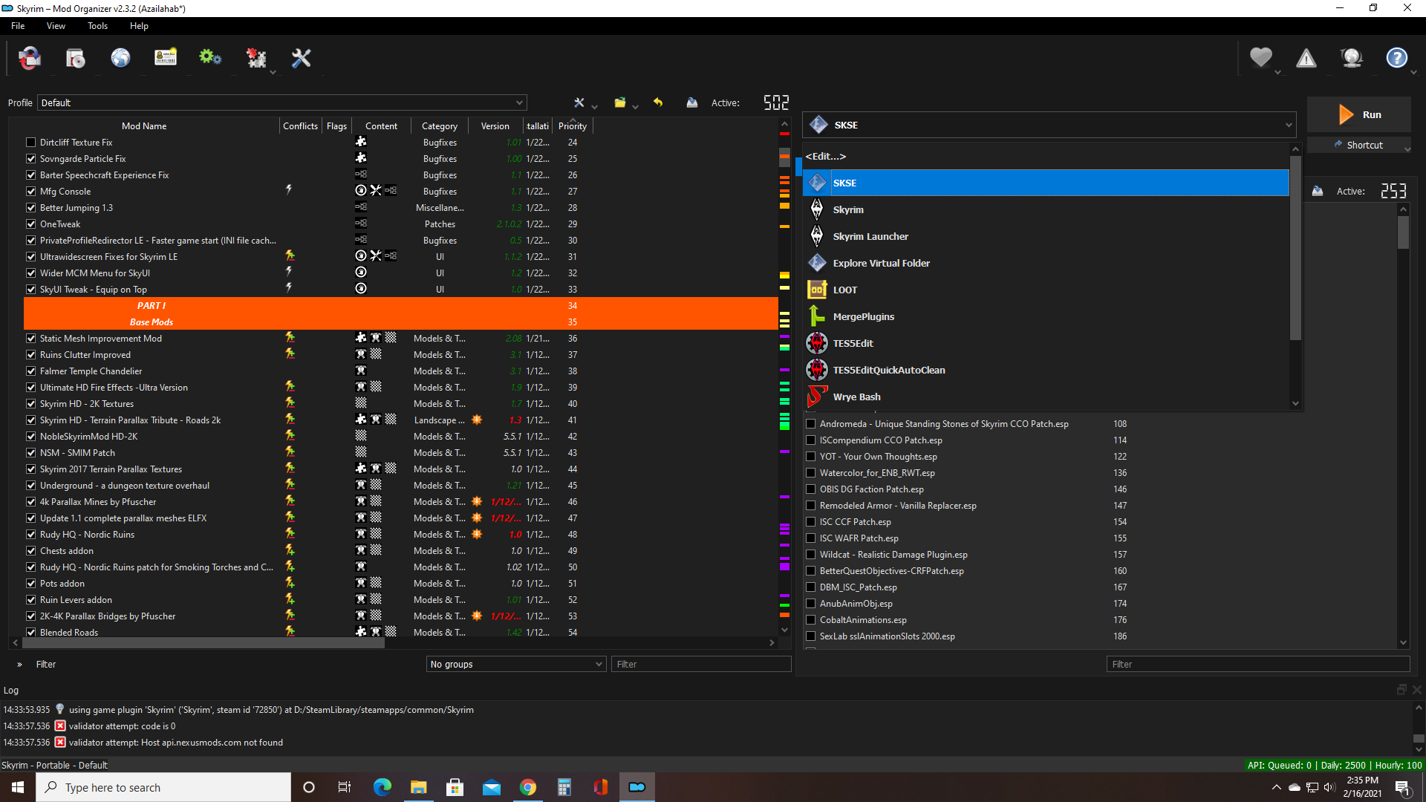This screenshot has height=802, width=1426.
Task: Open File Explorer from the taskbar
Action: 419,787
